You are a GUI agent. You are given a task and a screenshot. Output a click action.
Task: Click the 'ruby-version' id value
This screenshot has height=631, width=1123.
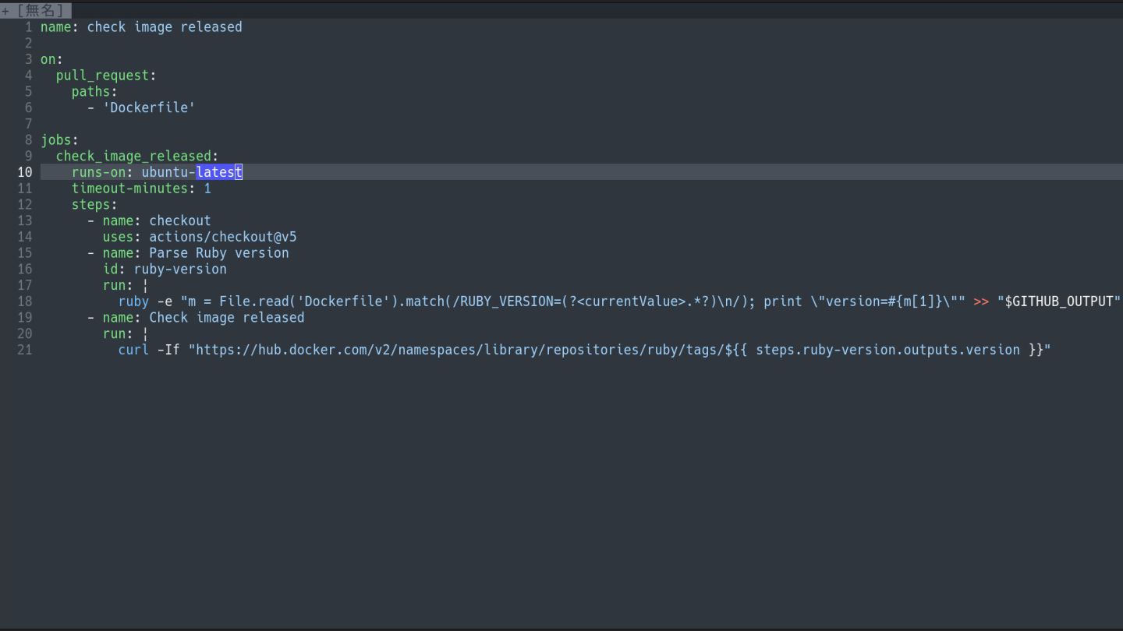180,270
